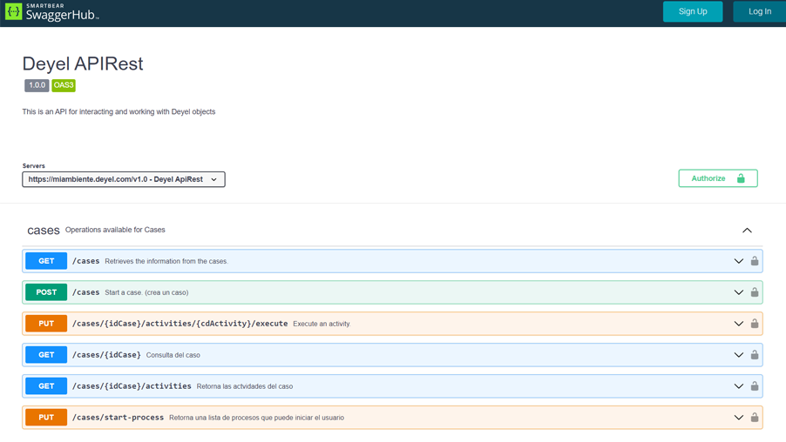This screenshot has width=786, height=442.
Task: Click the /cases/start-process path text
Action: pos(118,418)
